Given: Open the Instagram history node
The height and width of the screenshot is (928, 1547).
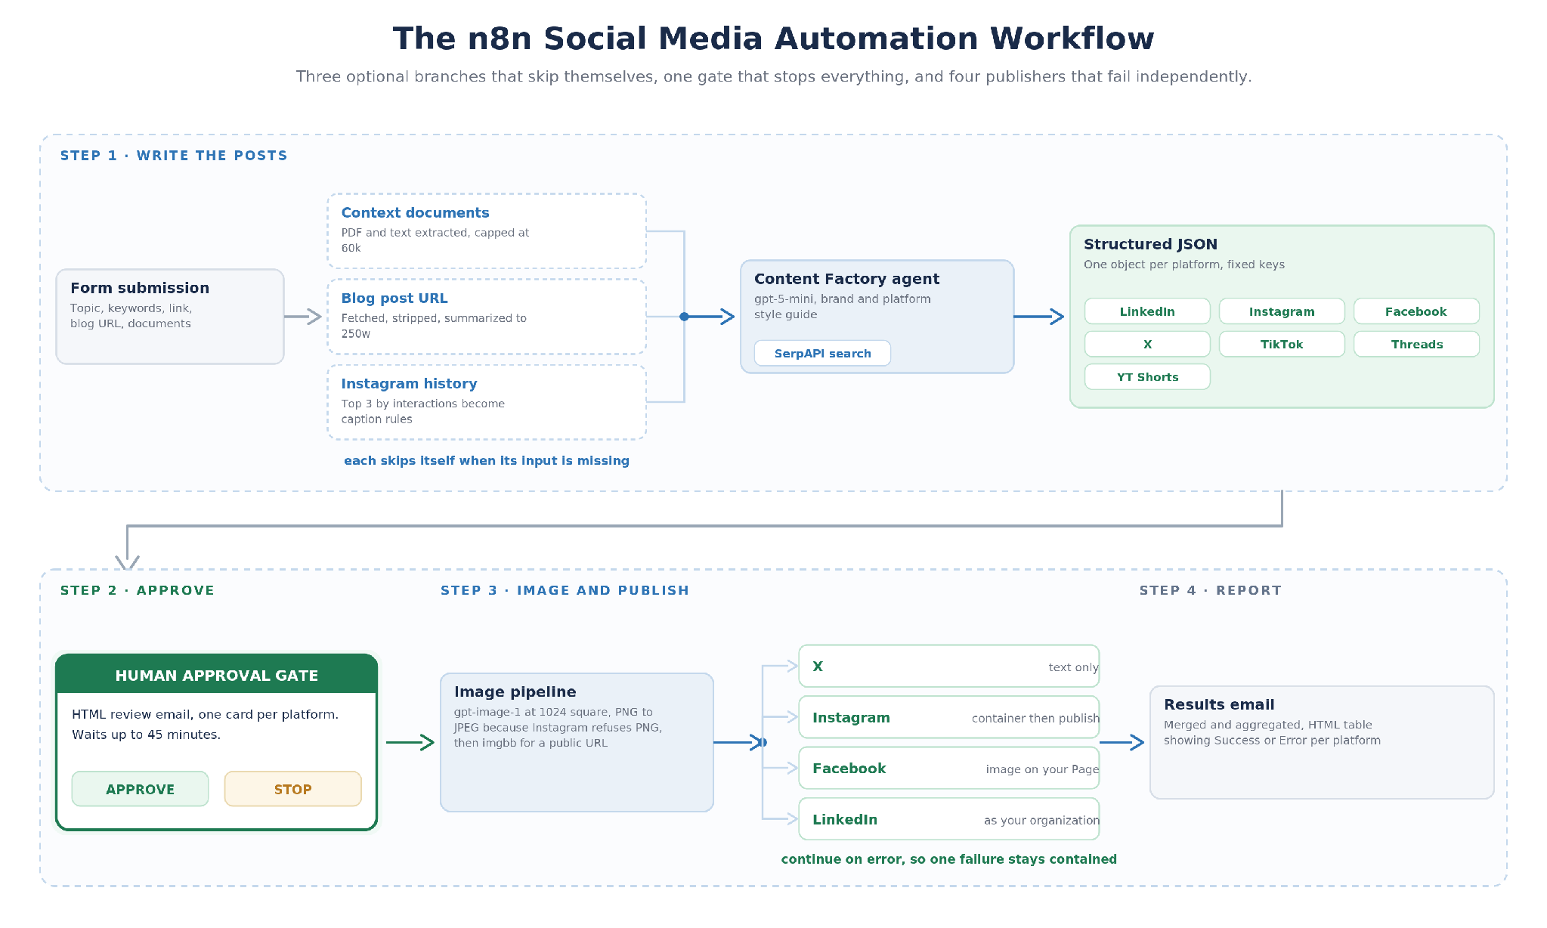Looking at the screenshot, I should (487, 402).
